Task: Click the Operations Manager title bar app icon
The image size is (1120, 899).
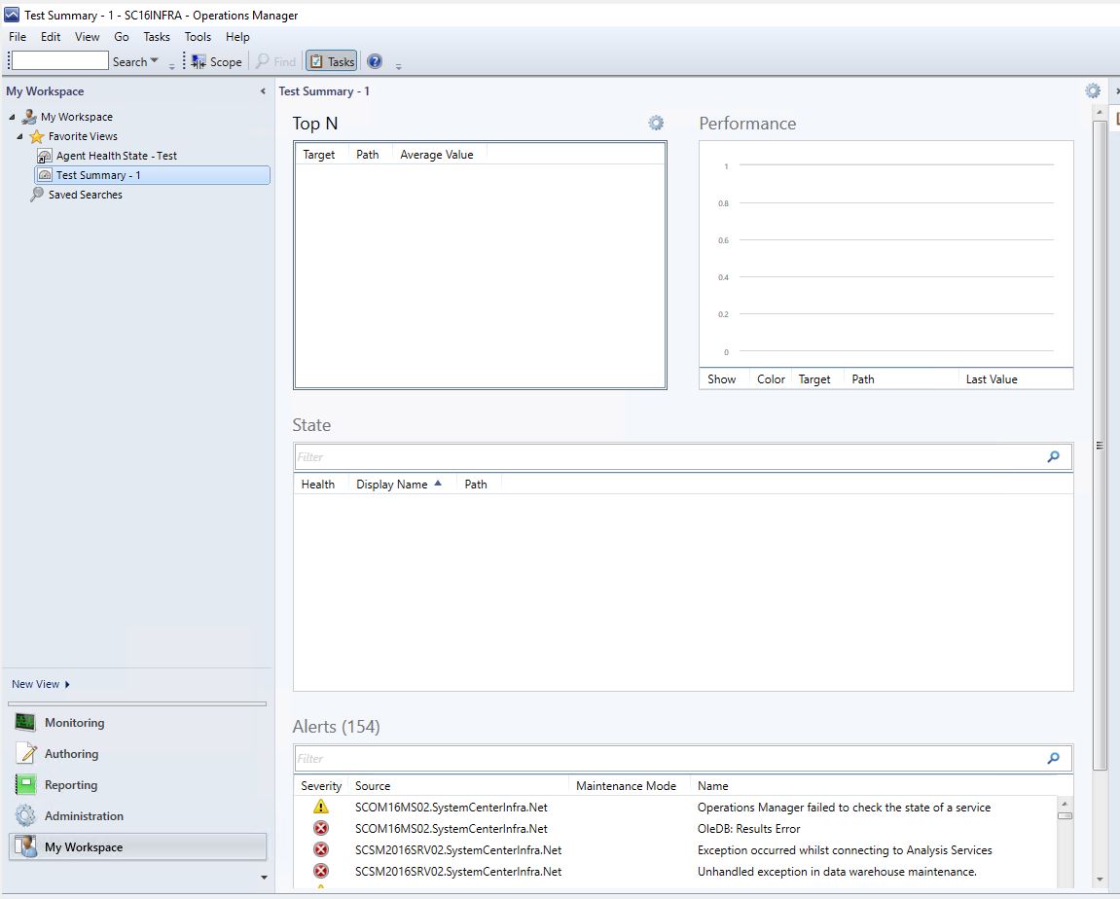Action: [12, 15]
